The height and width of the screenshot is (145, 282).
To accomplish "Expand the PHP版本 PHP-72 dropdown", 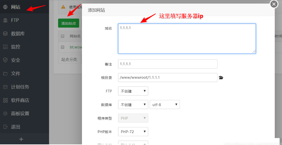I will (133, 132).
